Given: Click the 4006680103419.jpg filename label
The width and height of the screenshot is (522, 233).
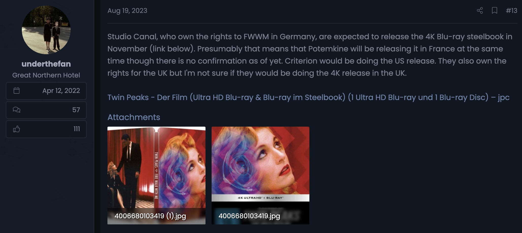Looking at the screenshot, I should 249,216.
